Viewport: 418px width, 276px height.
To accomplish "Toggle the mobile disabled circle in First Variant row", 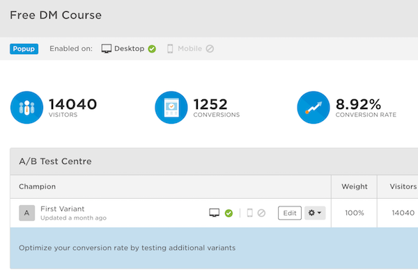I will pos(261,213).
